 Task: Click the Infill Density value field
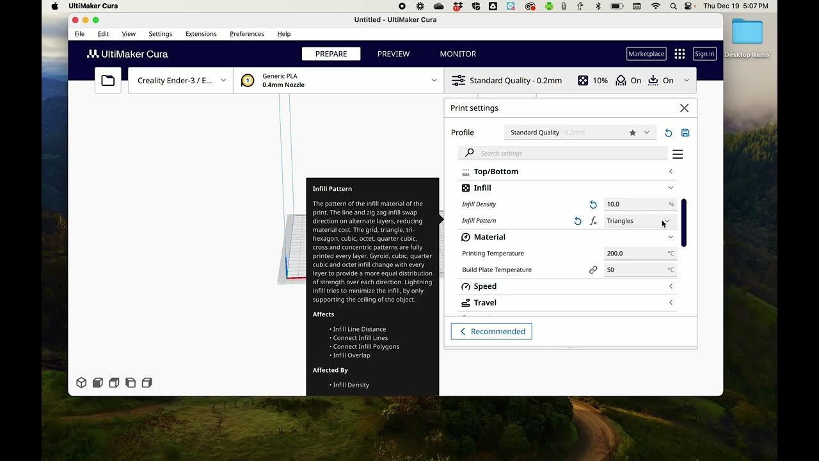click(640, 204)
